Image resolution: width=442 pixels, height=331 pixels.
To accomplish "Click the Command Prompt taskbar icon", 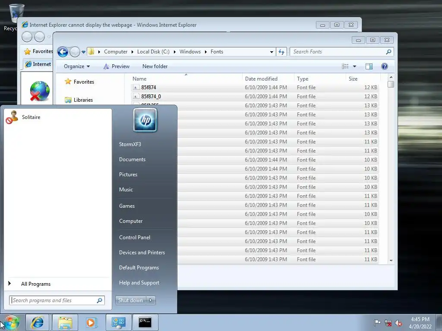I will coord(145,322).
